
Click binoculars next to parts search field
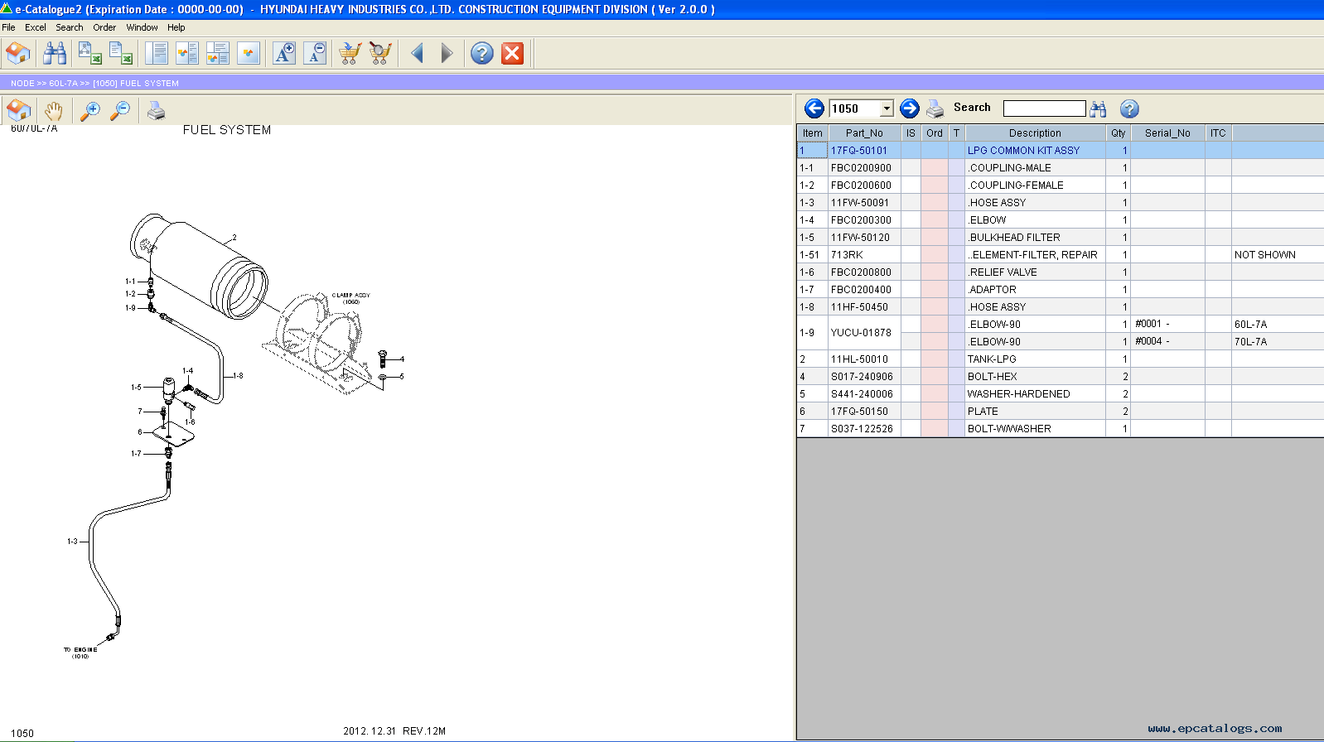(x=1099, y=108)
